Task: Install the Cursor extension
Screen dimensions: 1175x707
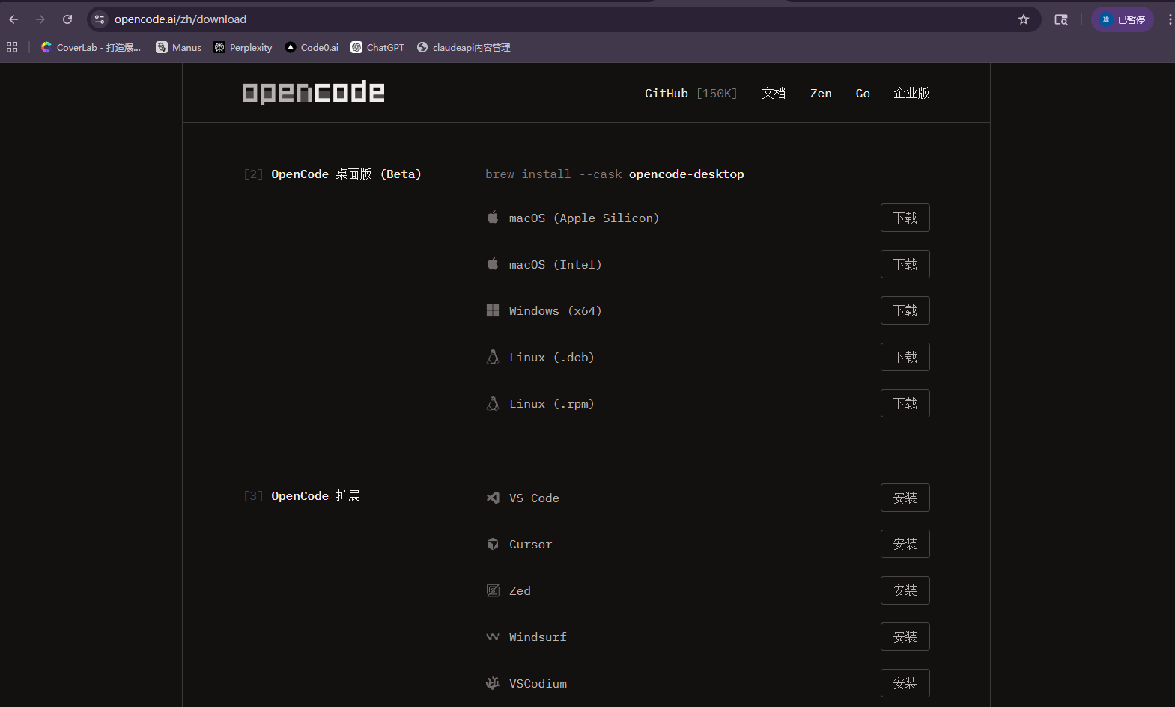Action: pos(905,544)
